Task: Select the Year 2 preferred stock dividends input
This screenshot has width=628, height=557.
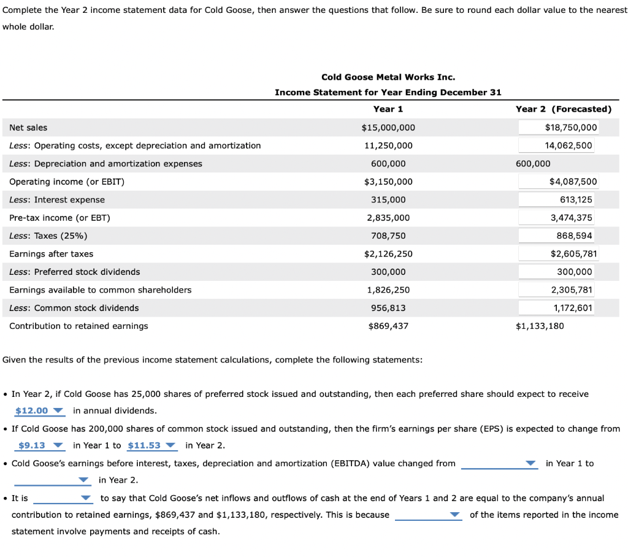Action: pos(559,271)
